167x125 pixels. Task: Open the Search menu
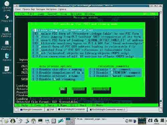click(x=52, y=14)
